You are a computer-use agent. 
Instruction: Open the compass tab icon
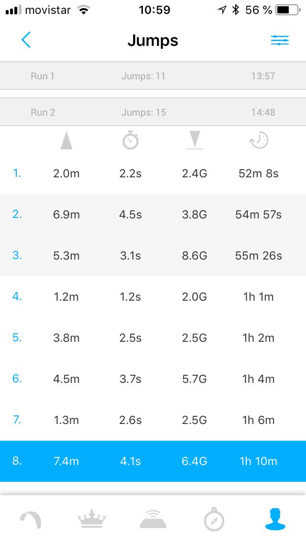pos(214,520)
